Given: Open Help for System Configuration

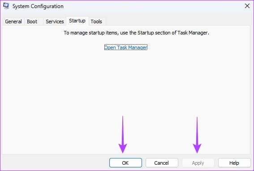Looking at the screenshot, I should (234, 163).
